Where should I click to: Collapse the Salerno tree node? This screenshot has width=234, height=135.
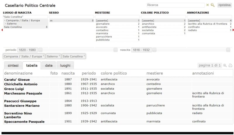pyautogui.click(x=6, y=24)
